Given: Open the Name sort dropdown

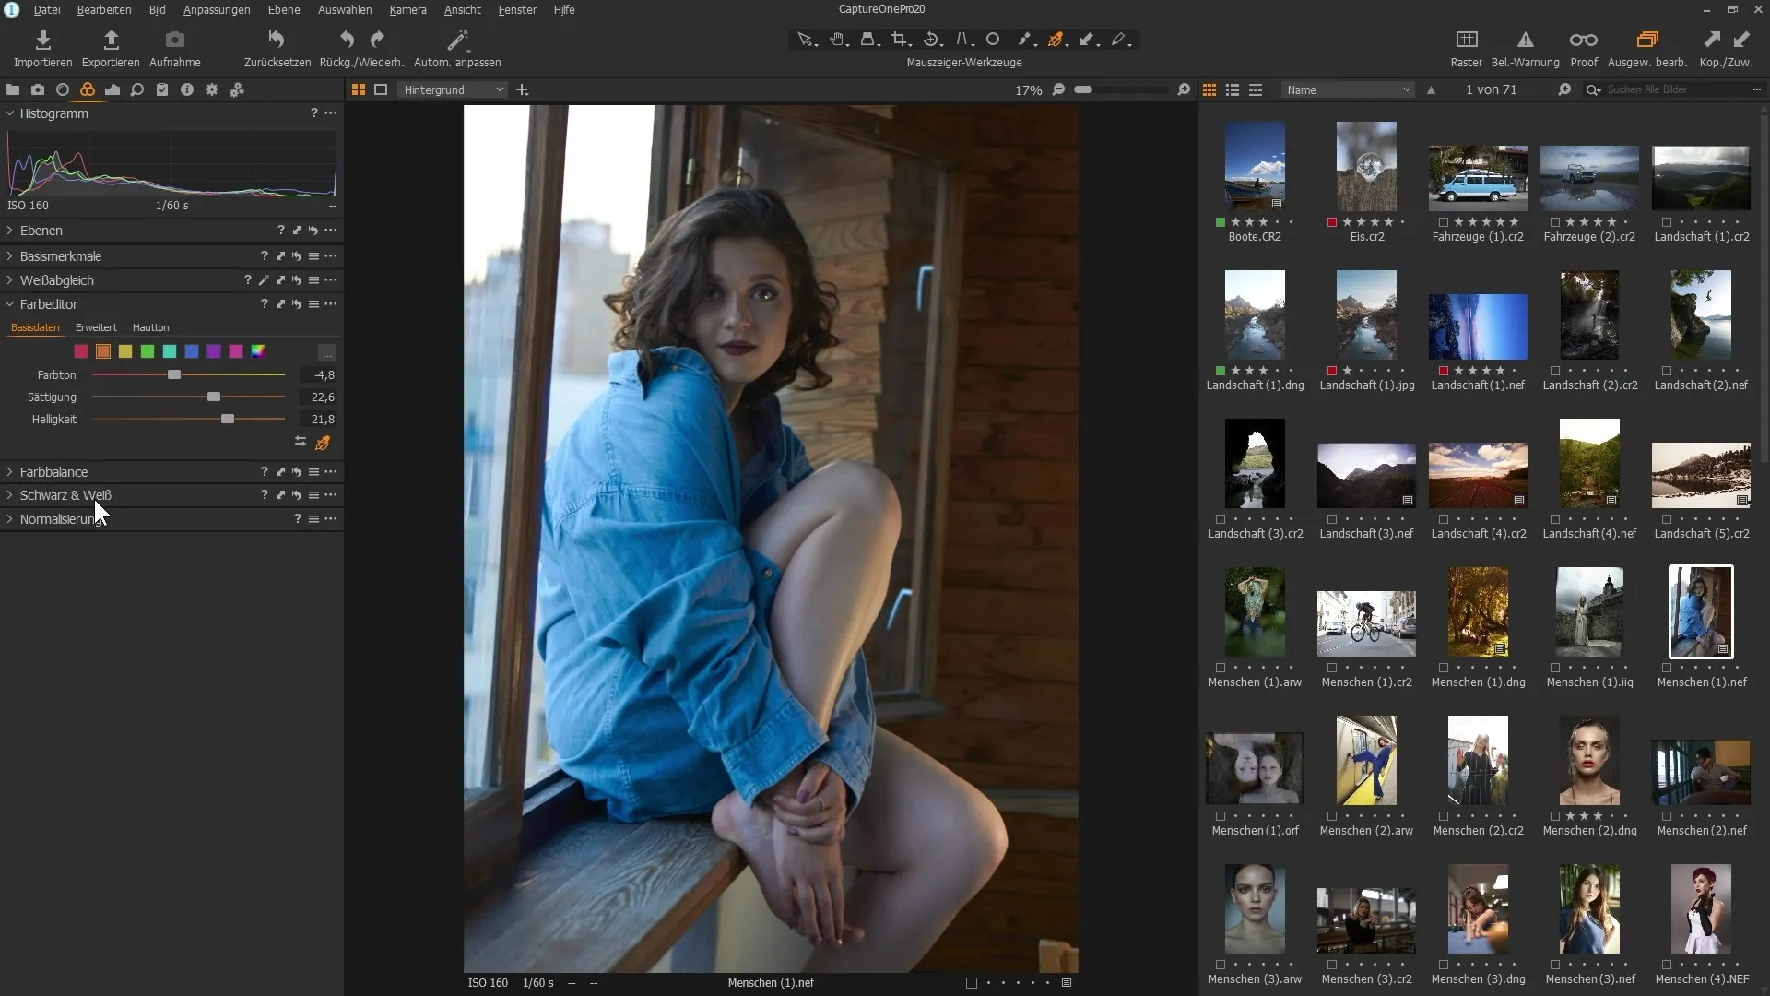Looking at the screenshot, I should pos(1348,89).
